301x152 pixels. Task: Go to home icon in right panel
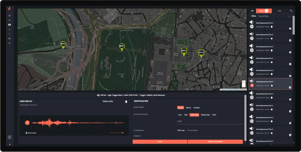coord(252,11)
